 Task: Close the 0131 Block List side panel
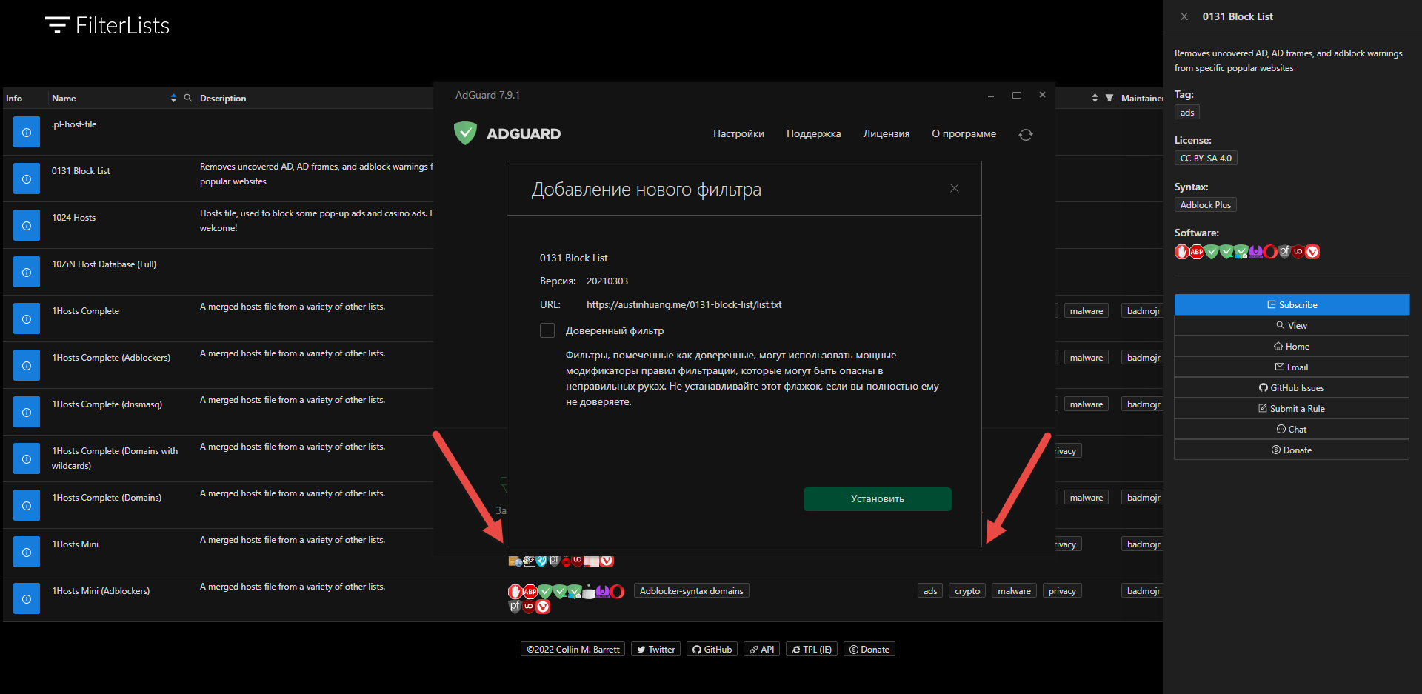click(1184, 16)
